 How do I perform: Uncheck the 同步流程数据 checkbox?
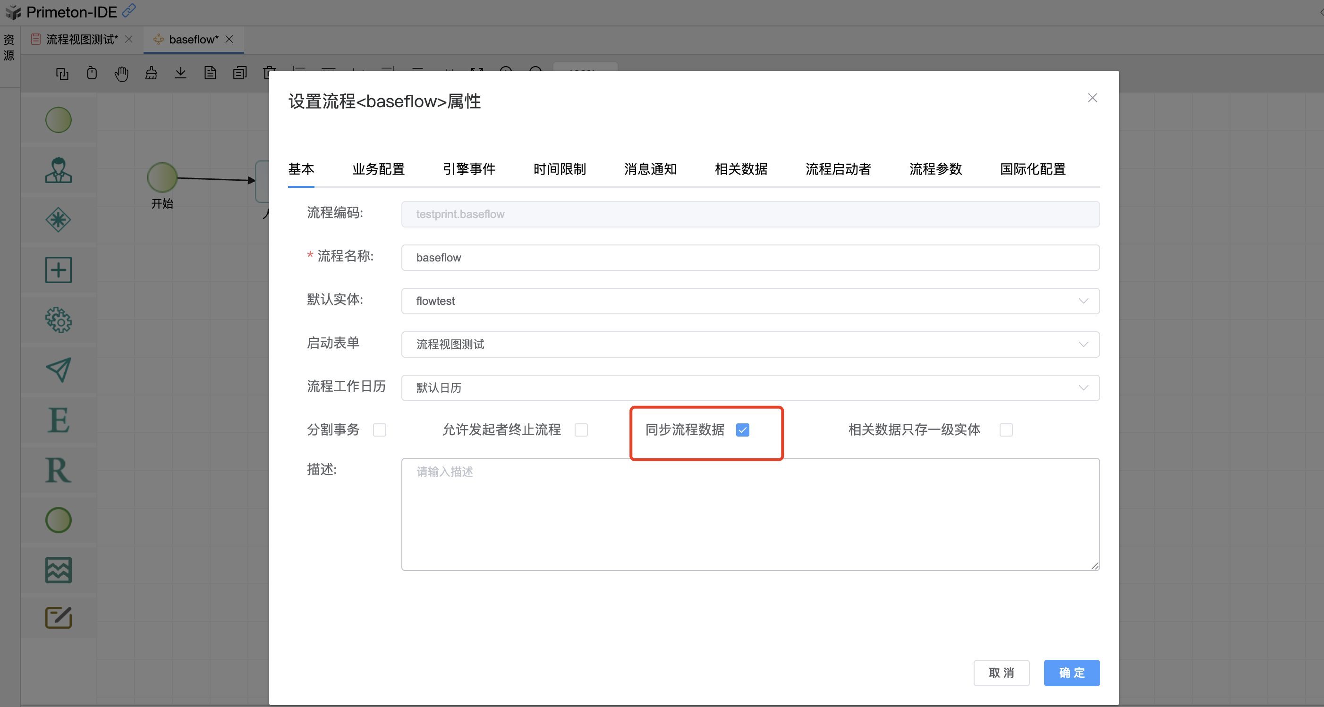point(743,430)
